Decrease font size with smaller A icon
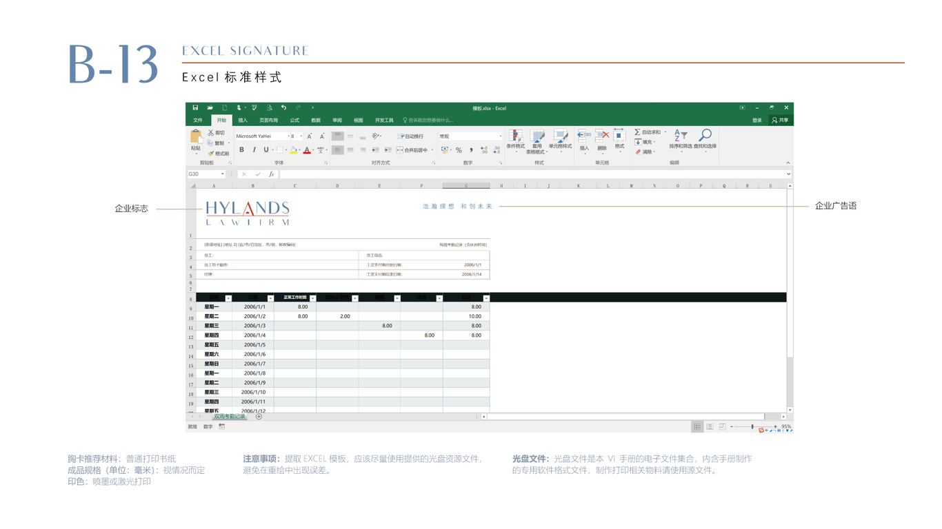The height and width of the screenshot is (529, 942). [322, 136]
